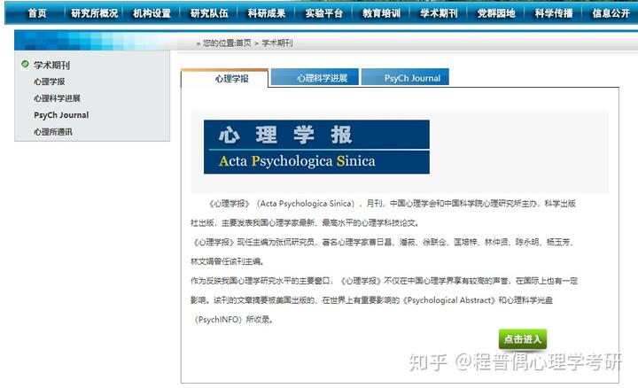Open the 党群园地 menu item
The image size is (638, 388).
click(496, 13)
